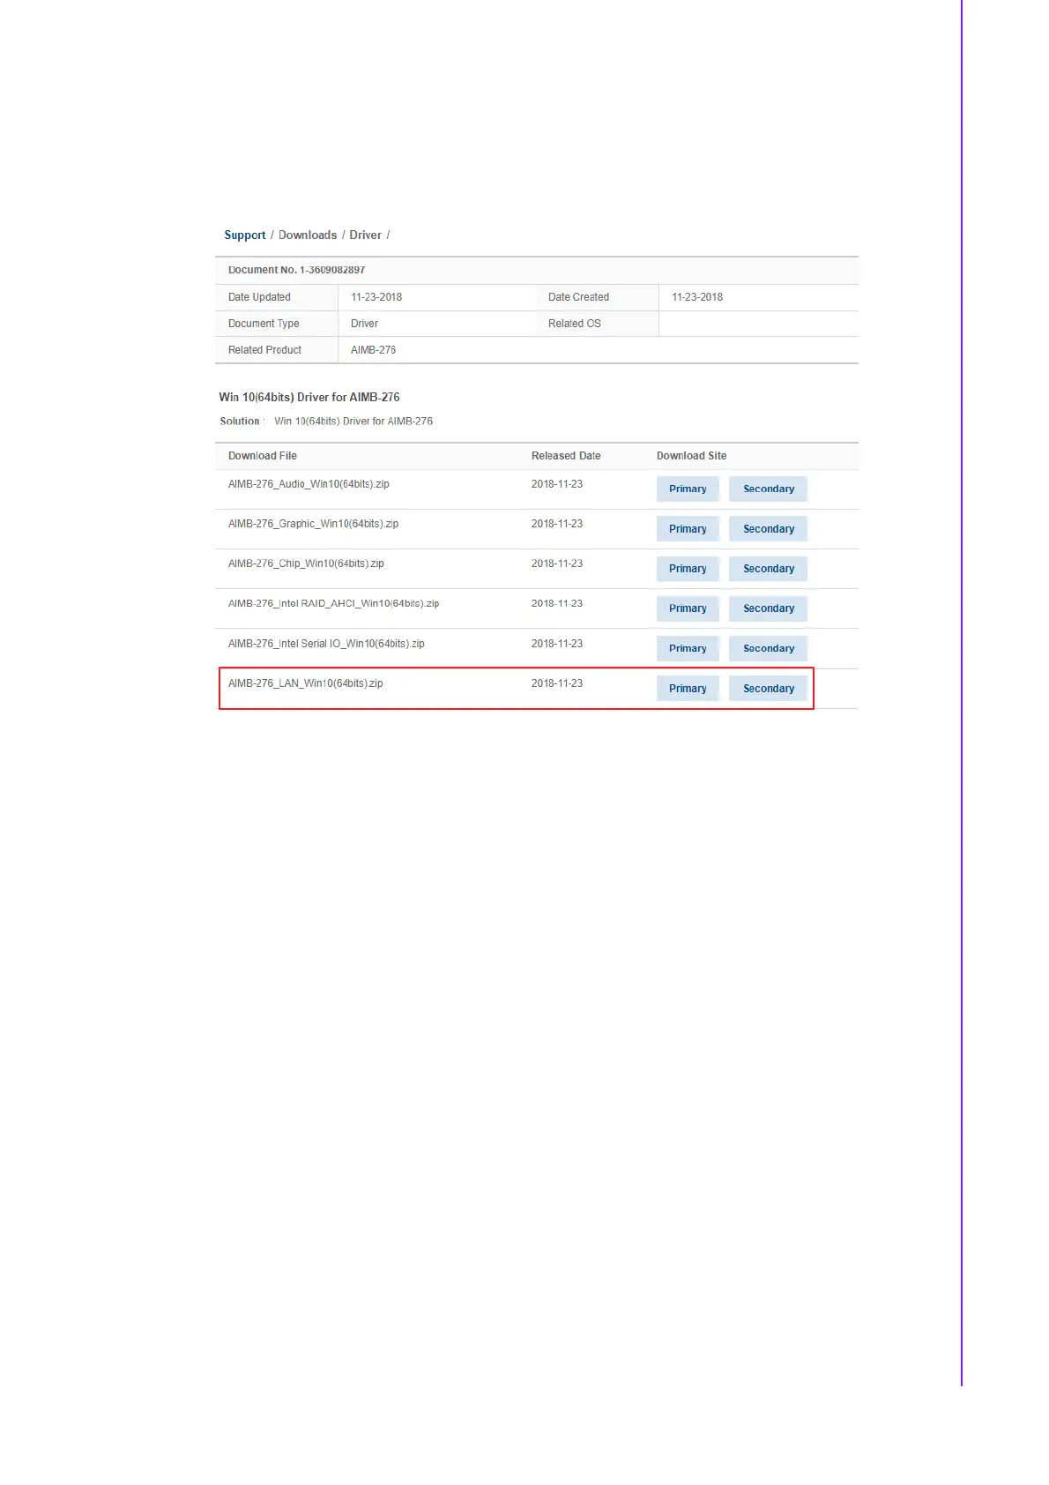Open the Driver breadcrumb

[x=365, y=235]
